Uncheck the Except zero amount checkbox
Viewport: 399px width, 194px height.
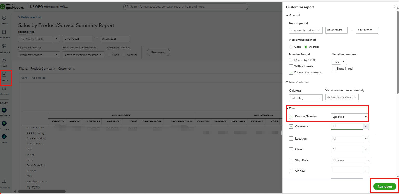pyautogui.click(x=291, y=72)
